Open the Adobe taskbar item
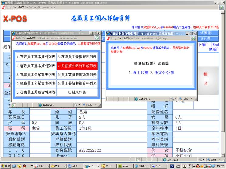The image size is (226, 169). [127, 166]
